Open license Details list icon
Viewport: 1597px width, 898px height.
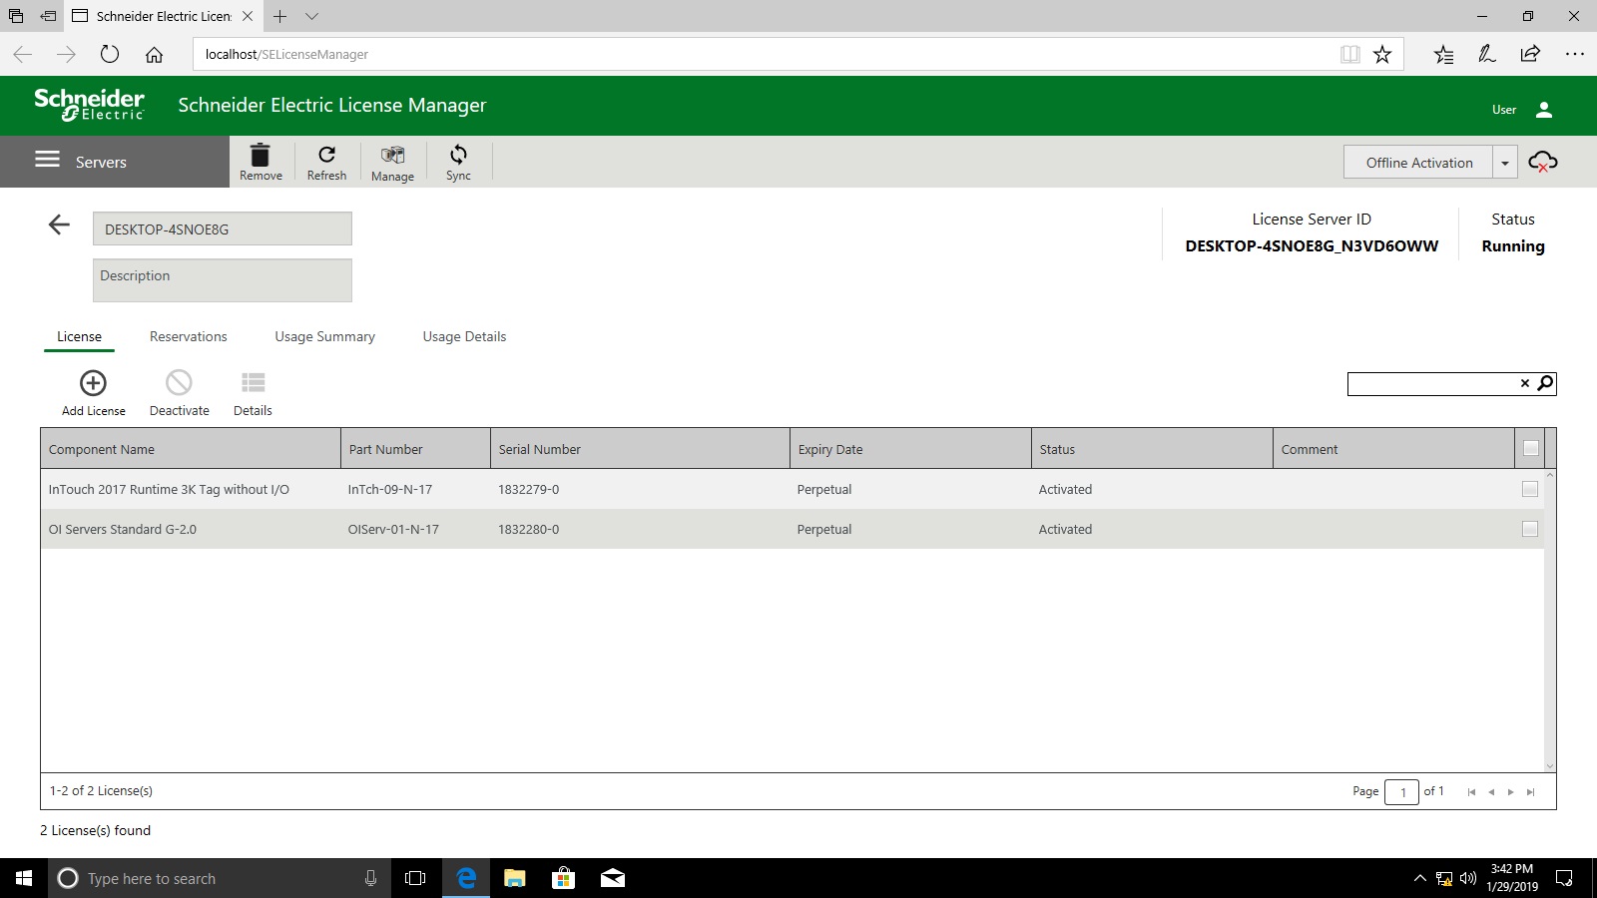coord(254,383)
